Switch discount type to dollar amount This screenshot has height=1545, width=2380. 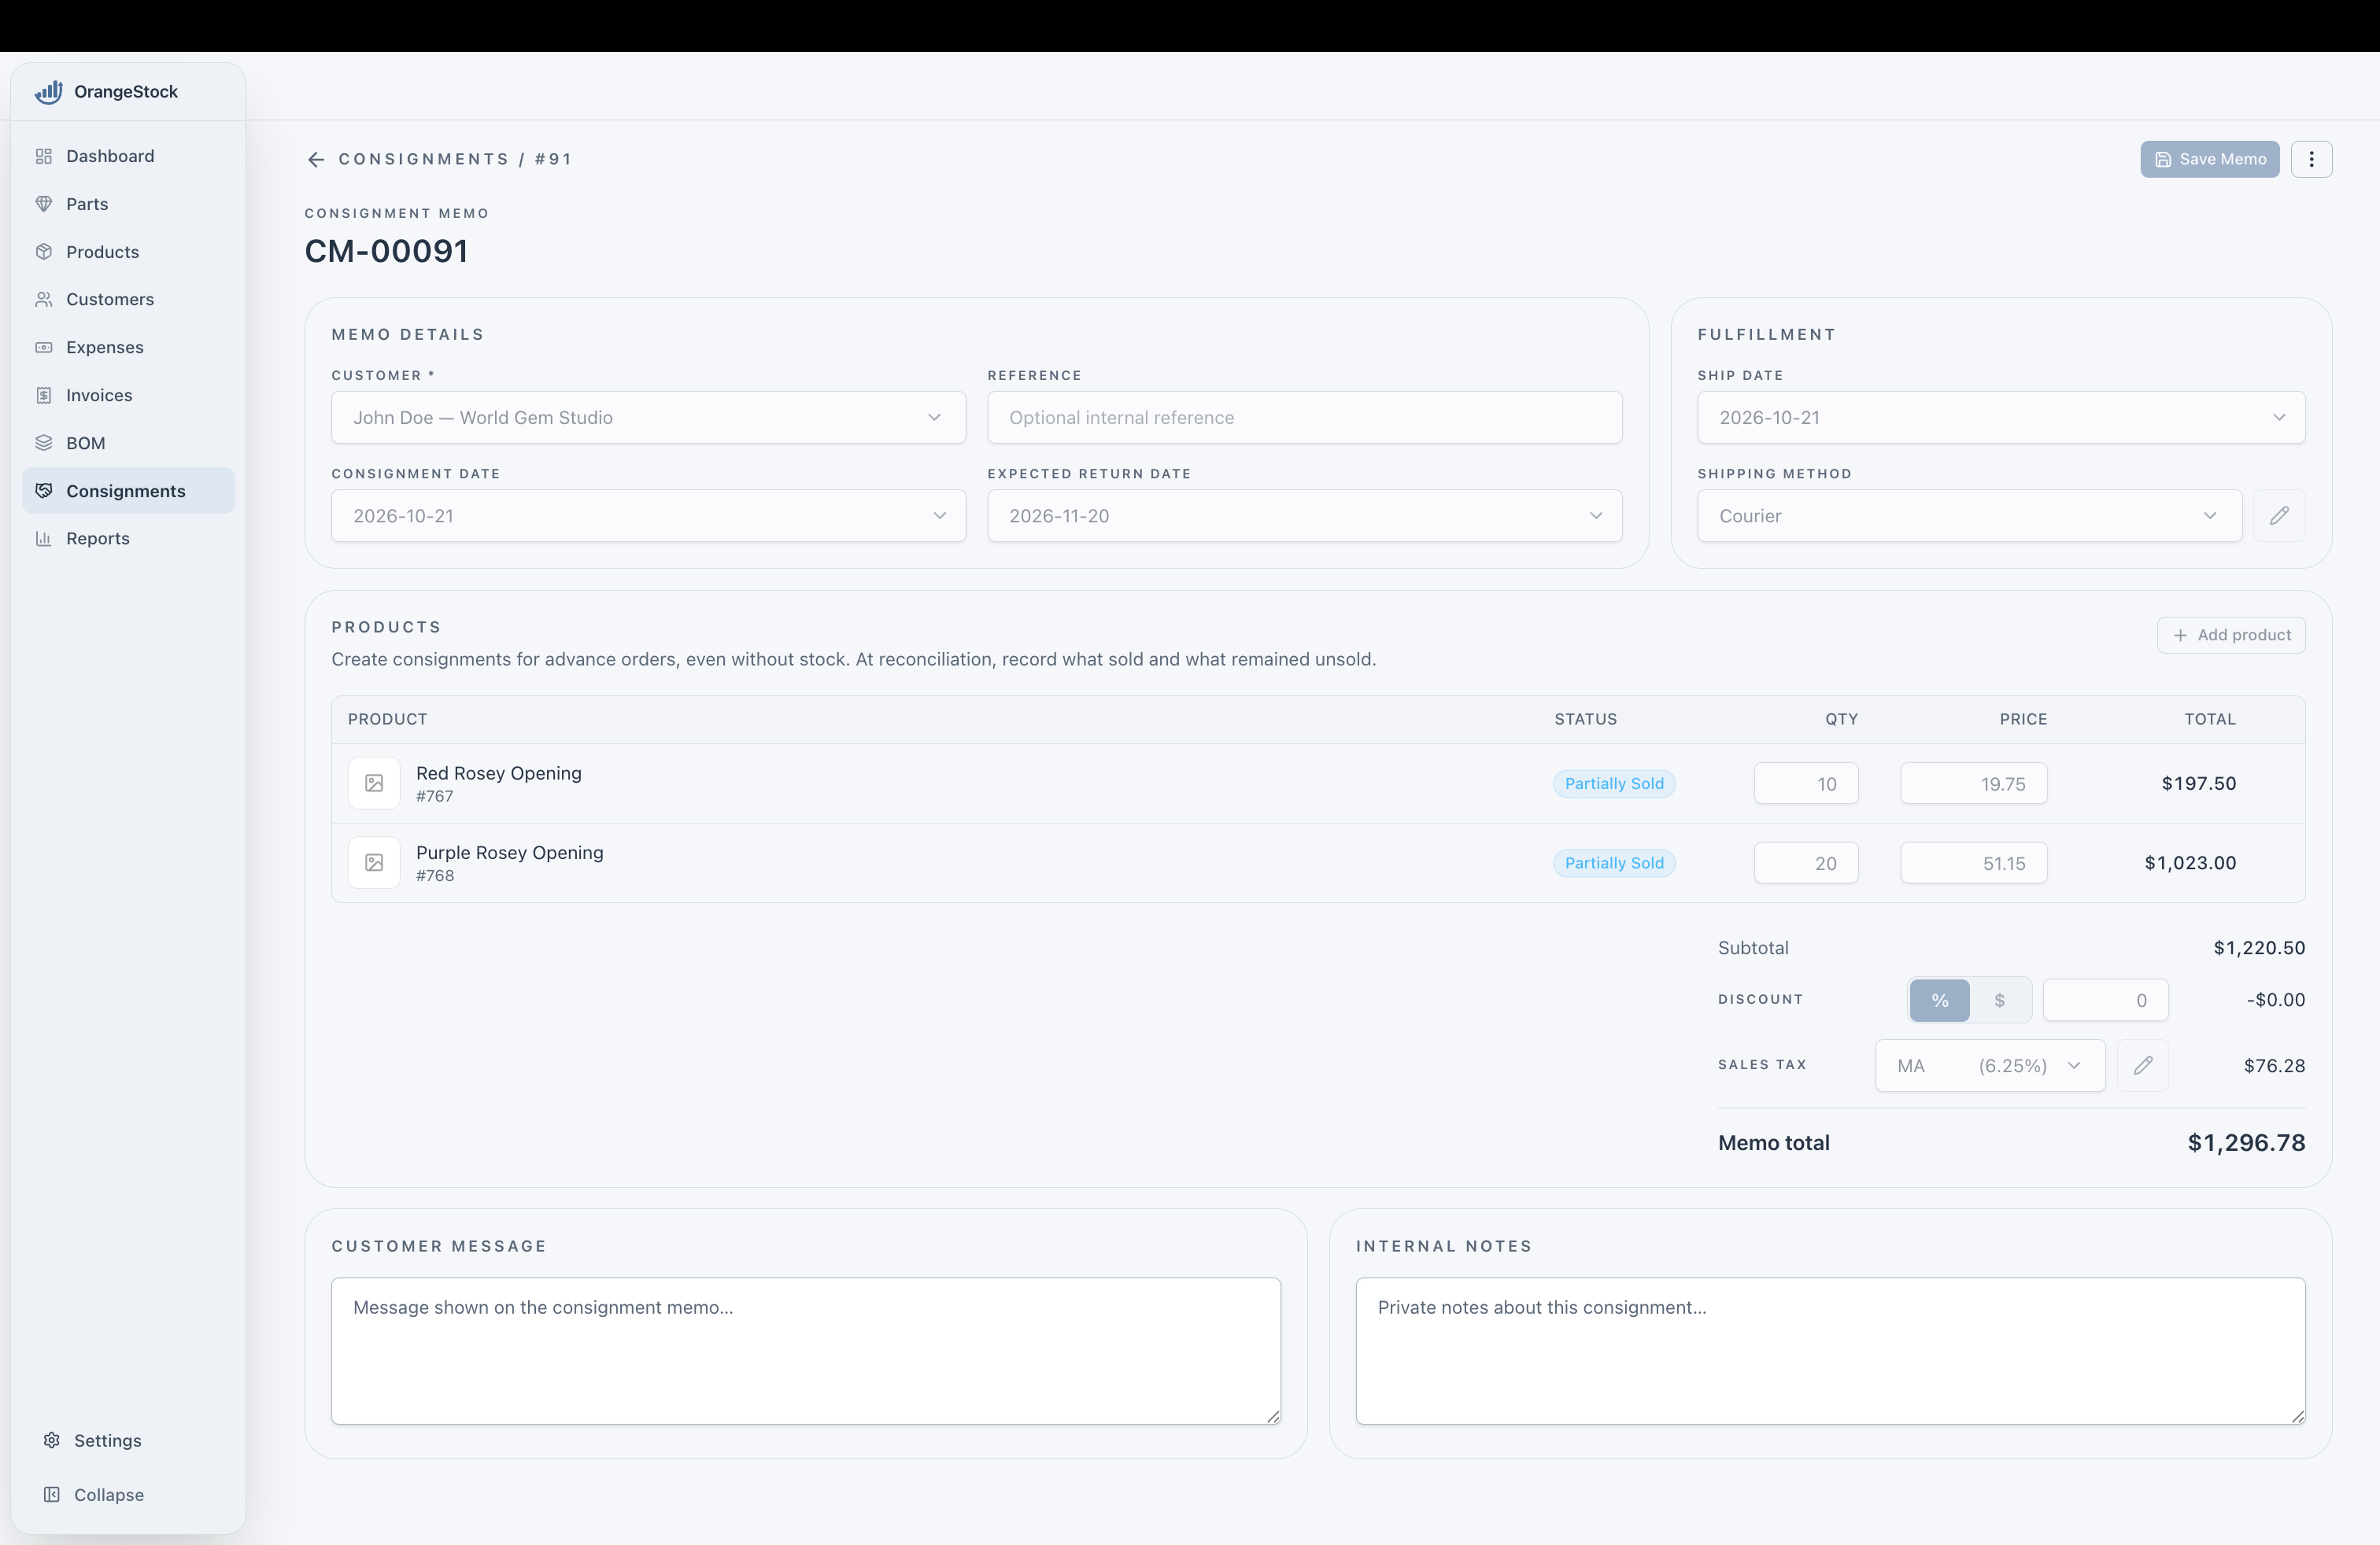point(1999,1001)
